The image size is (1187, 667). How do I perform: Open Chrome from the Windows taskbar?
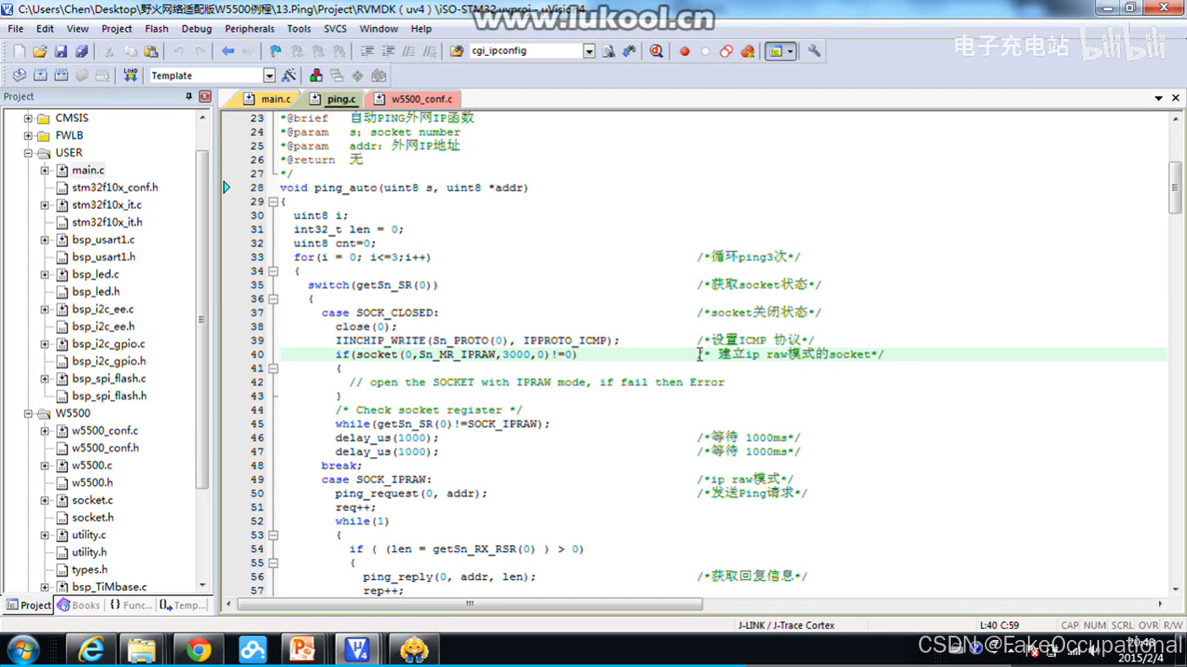[199, 649]
